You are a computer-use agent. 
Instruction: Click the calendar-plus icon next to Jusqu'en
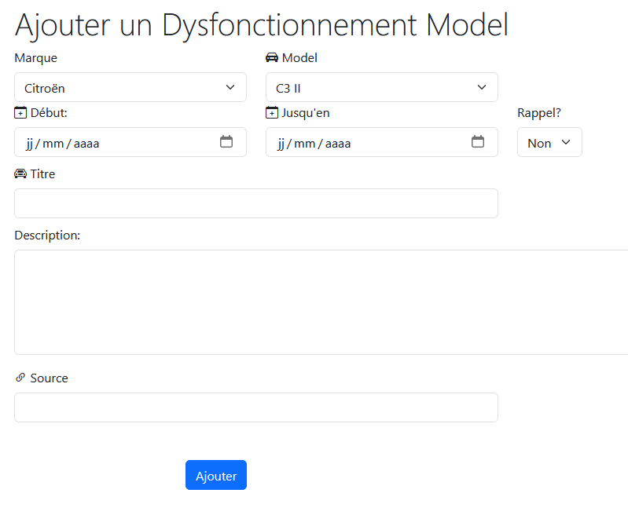click(272, 113)
